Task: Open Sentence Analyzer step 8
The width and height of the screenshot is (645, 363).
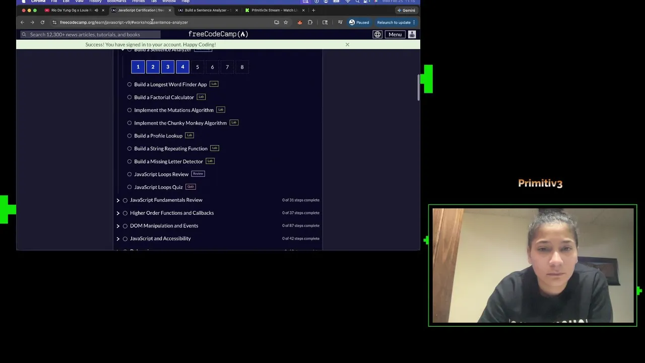Action: pyautogui.click(x=242, y=67)
